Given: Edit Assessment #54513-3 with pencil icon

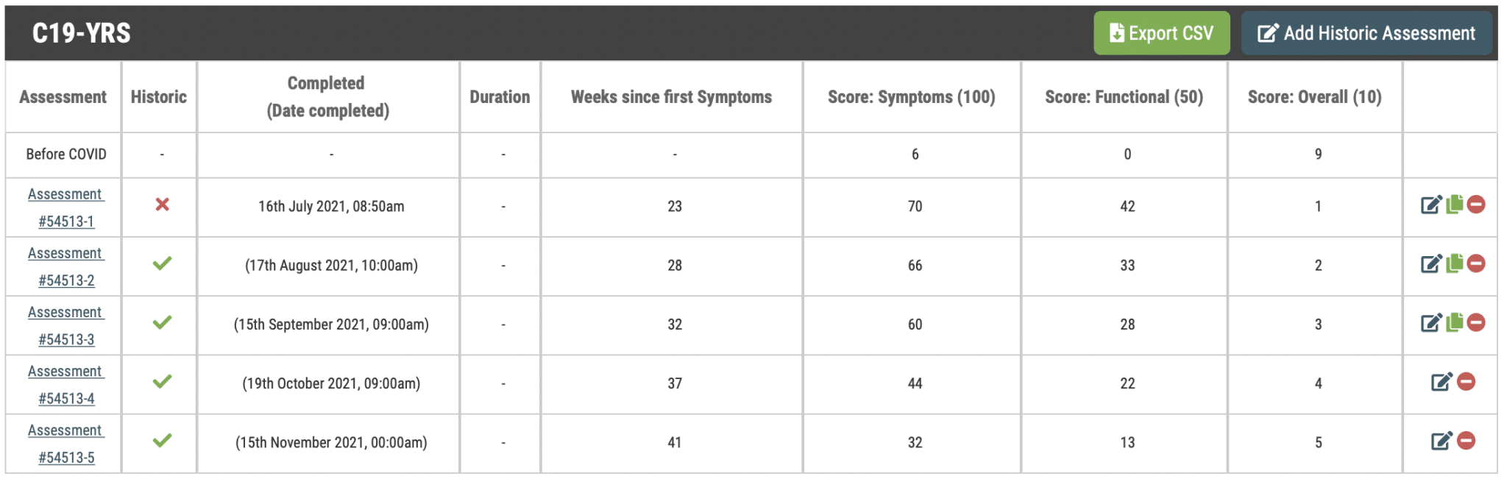Looking at the screenshot, I should tap(1430, 322).
